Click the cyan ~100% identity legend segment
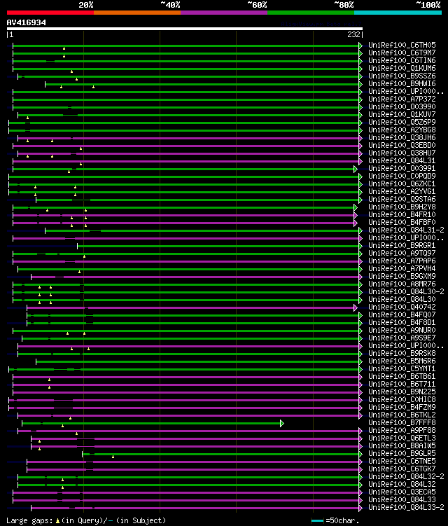This screenshot has width=448, height=526. pos(398,13)
